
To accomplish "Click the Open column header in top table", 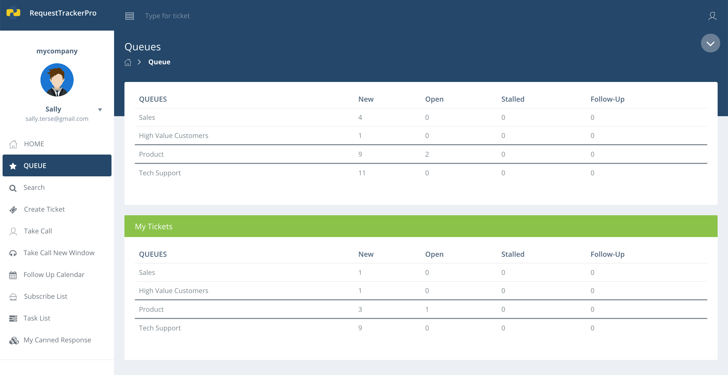I will click(434, 99).
